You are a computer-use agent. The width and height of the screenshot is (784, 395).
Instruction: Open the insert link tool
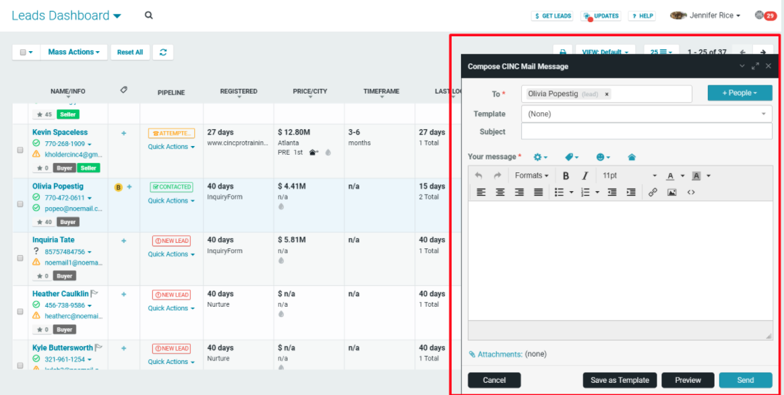[653, 192]
